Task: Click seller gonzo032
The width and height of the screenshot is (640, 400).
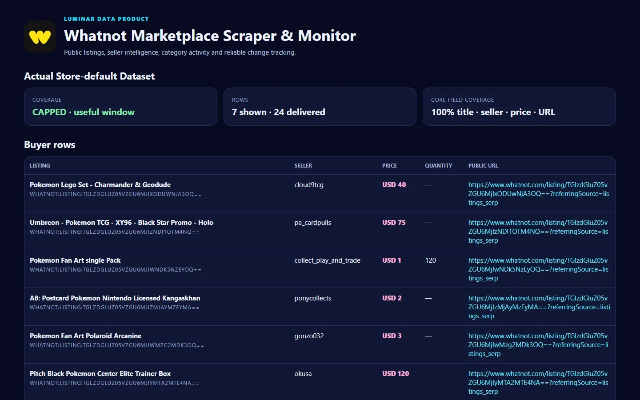Action: [x=309, y=336]
